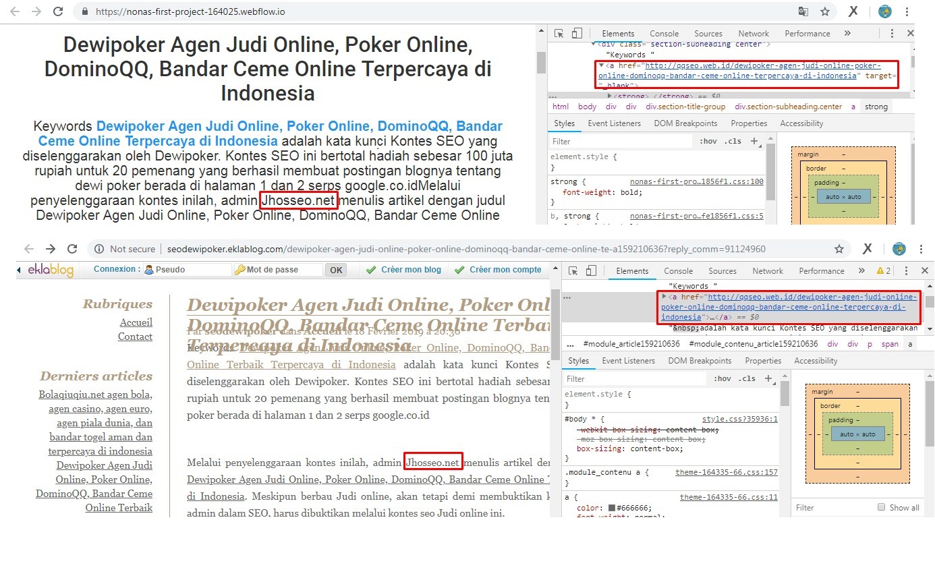
Task: Switch to Sources tab in bottom DevTools
Action: [722, 270]
